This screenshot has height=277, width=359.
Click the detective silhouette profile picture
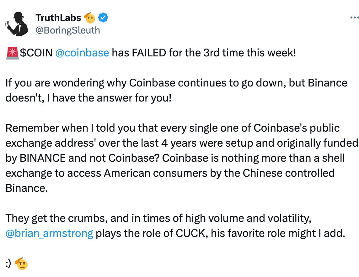click(17, 24)
